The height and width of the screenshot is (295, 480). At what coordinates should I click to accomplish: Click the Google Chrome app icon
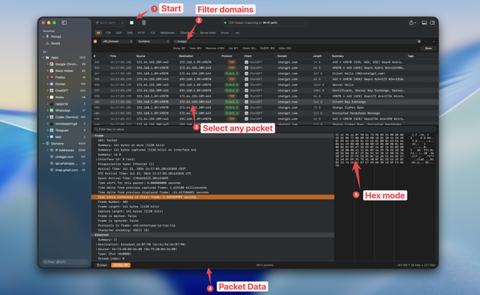coord(52,64)
